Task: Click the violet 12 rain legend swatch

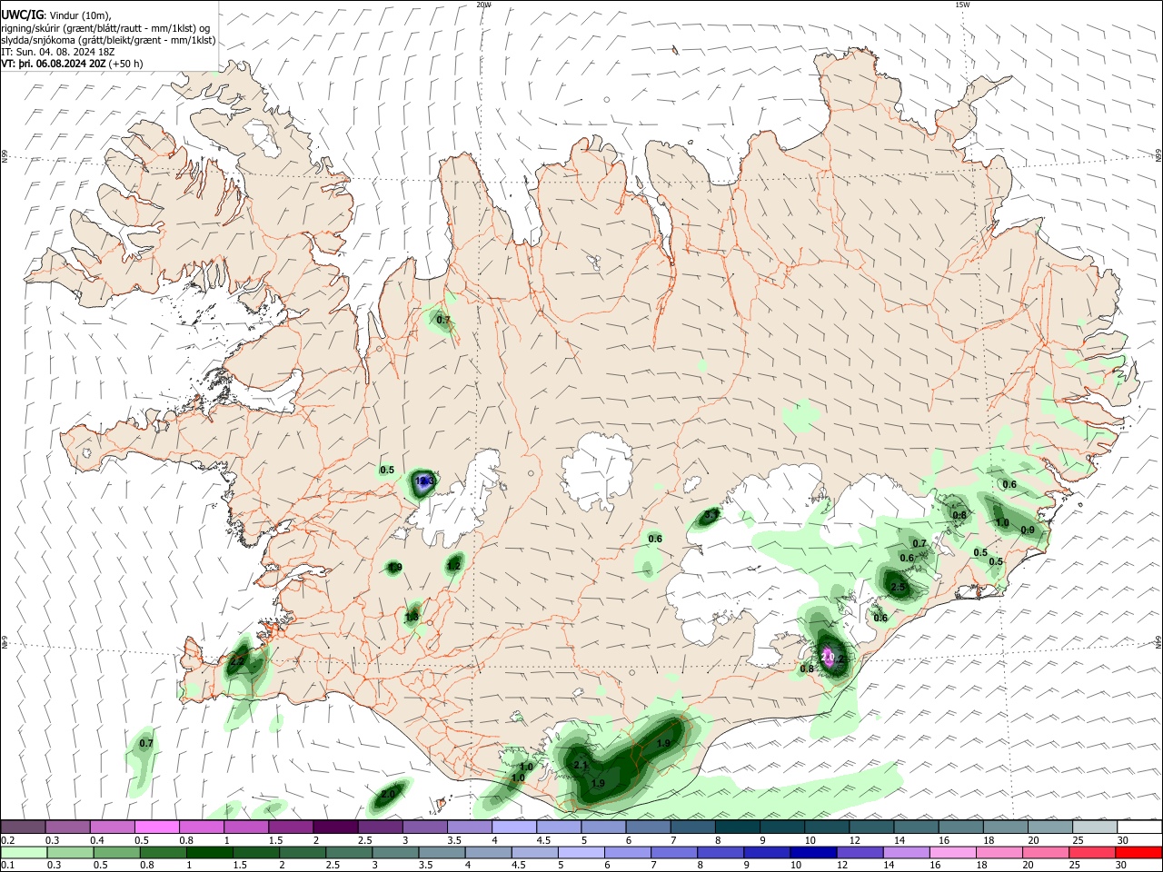Action: pyautogui.click(x=860, y=853)
